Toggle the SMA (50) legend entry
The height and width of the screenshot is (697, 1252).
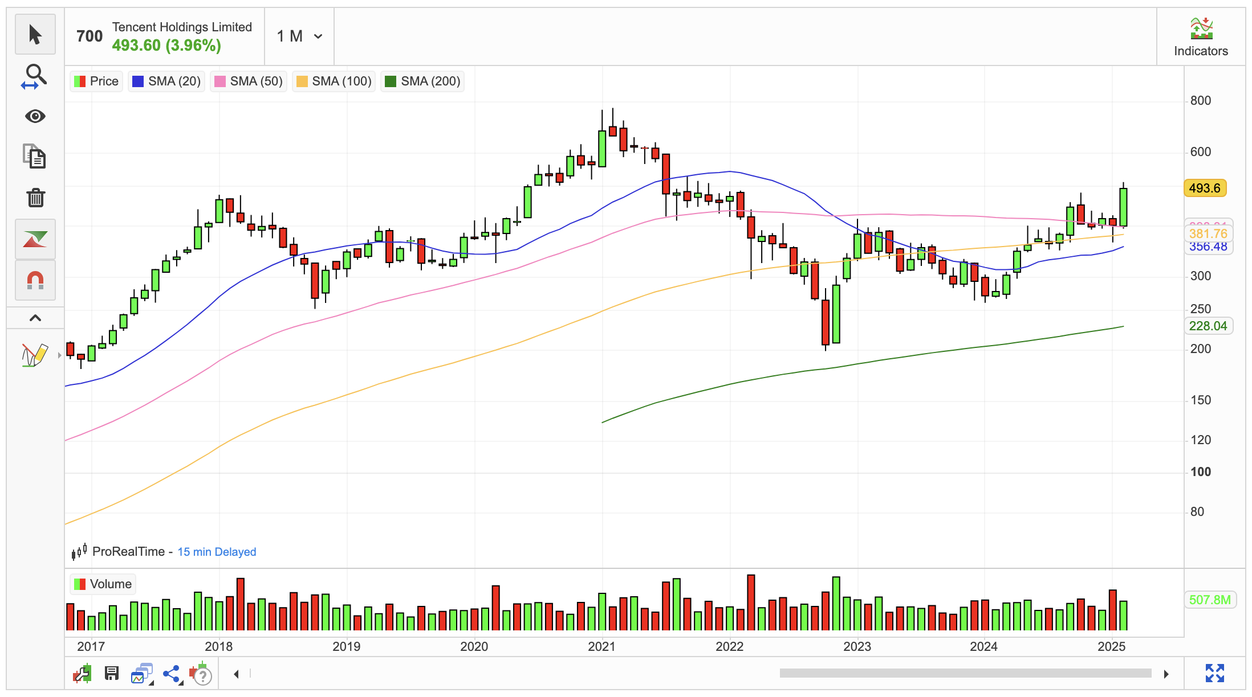[249, 81]
